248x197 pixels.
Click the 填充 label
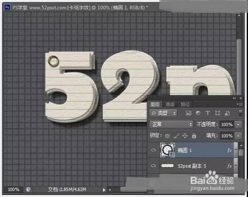pyautogui.click(x=212, y=135)
